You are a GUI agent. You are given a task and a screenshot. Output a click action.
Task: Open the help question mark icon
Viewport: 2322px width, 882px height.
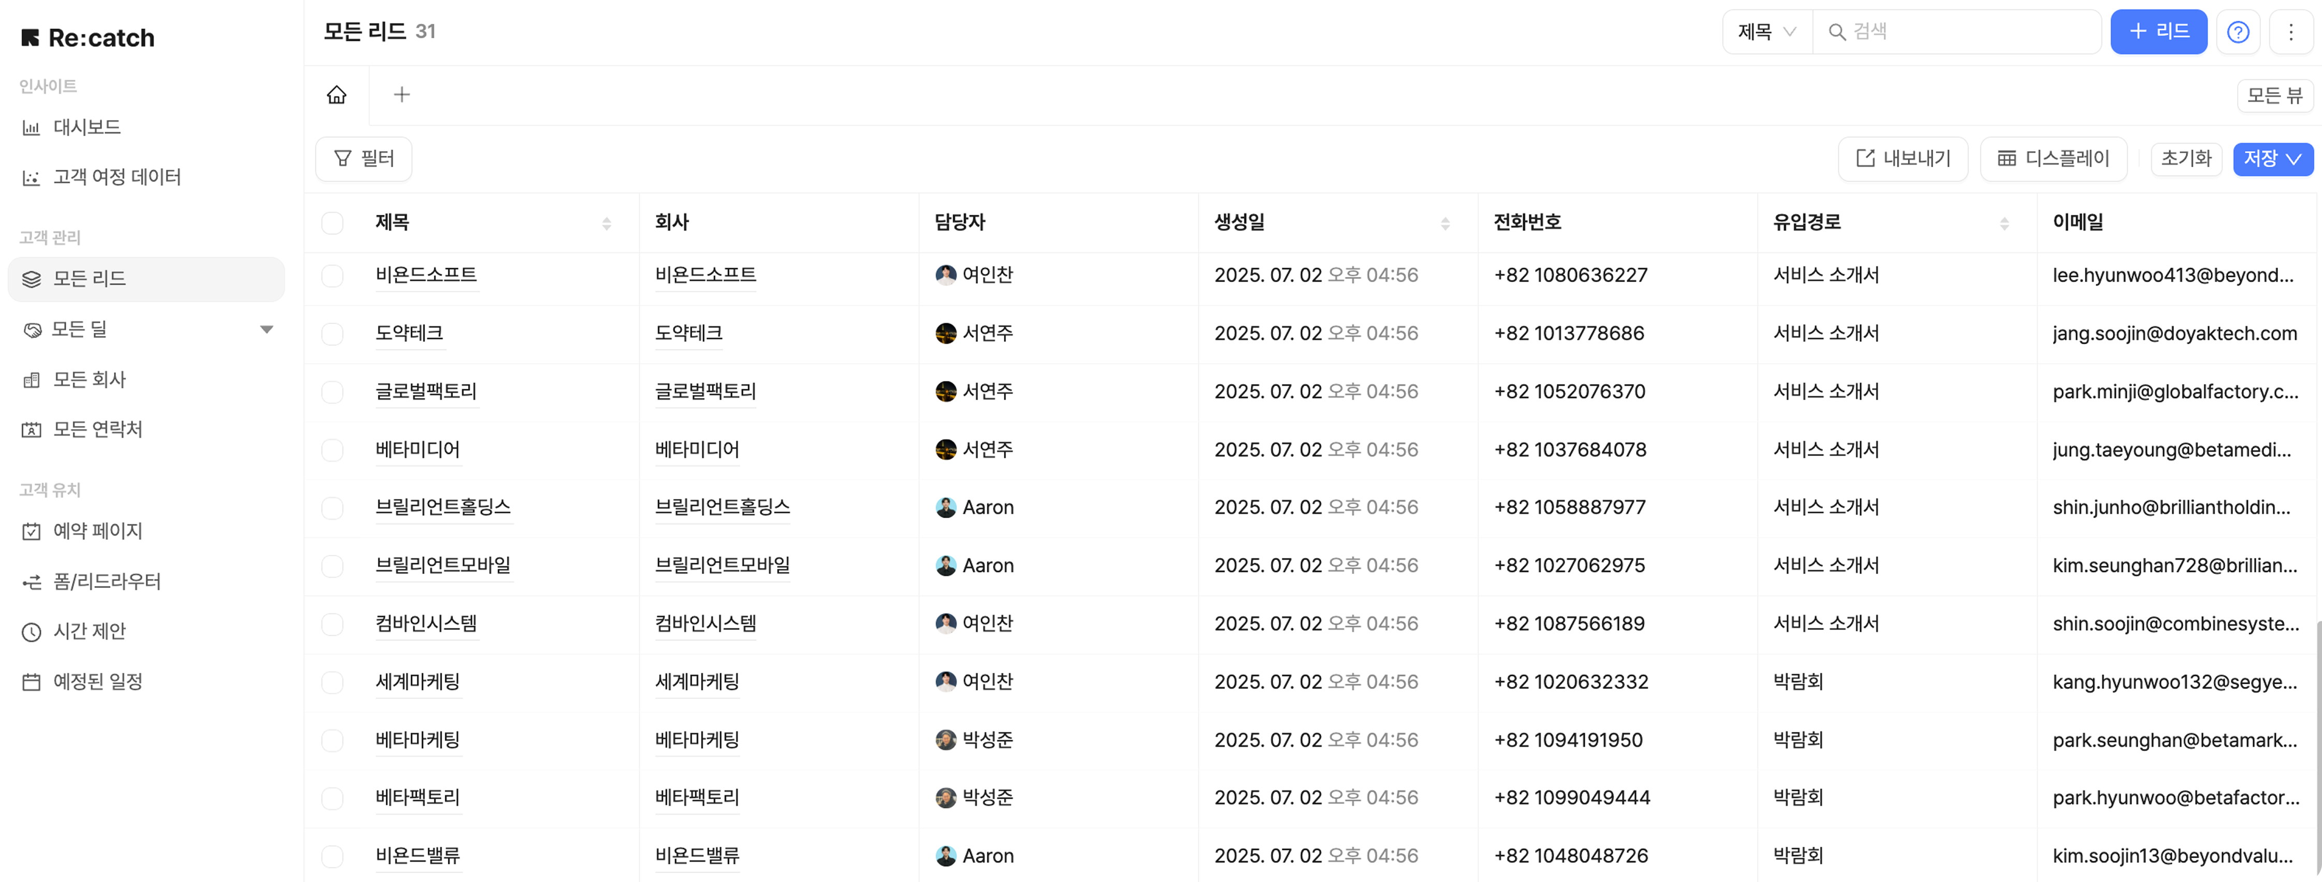[2237, 33]
